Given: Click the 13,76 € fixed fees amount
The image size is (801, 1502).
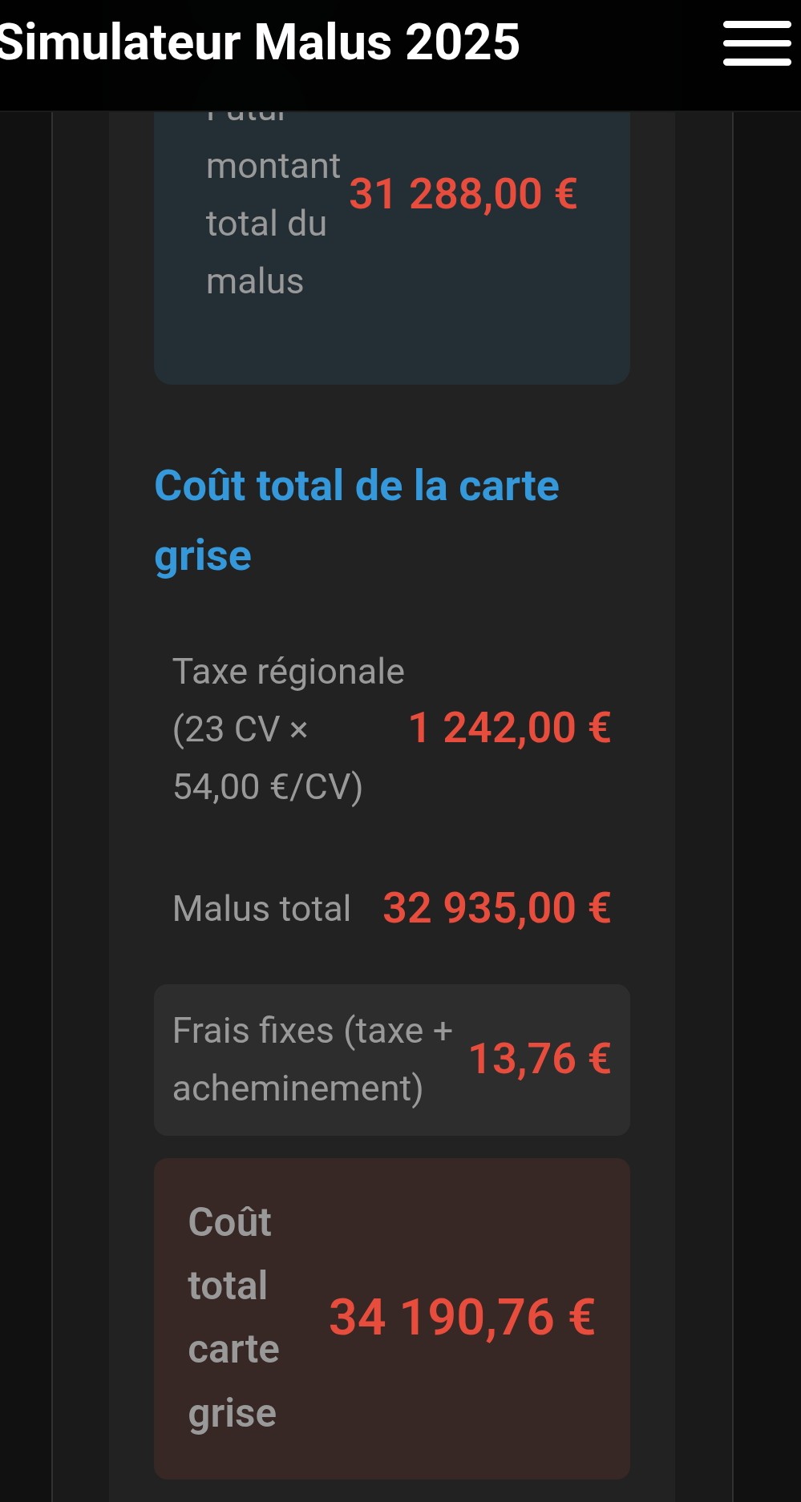Looking at the screenshot, I should pos(539,1059).
